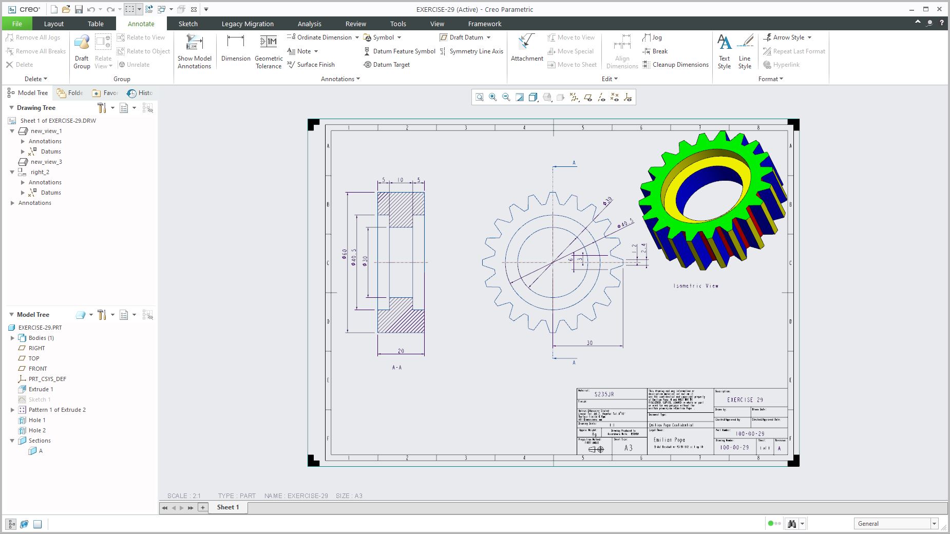This screenshot has height=534, width=950.
Task: Expand the Annotations group dropdown in ribbon
Action: 340,79
